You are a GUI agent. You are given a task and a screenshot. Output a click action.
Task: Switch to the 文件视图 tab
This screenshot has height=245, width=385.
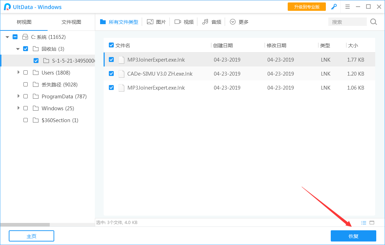tap(71, 22)
